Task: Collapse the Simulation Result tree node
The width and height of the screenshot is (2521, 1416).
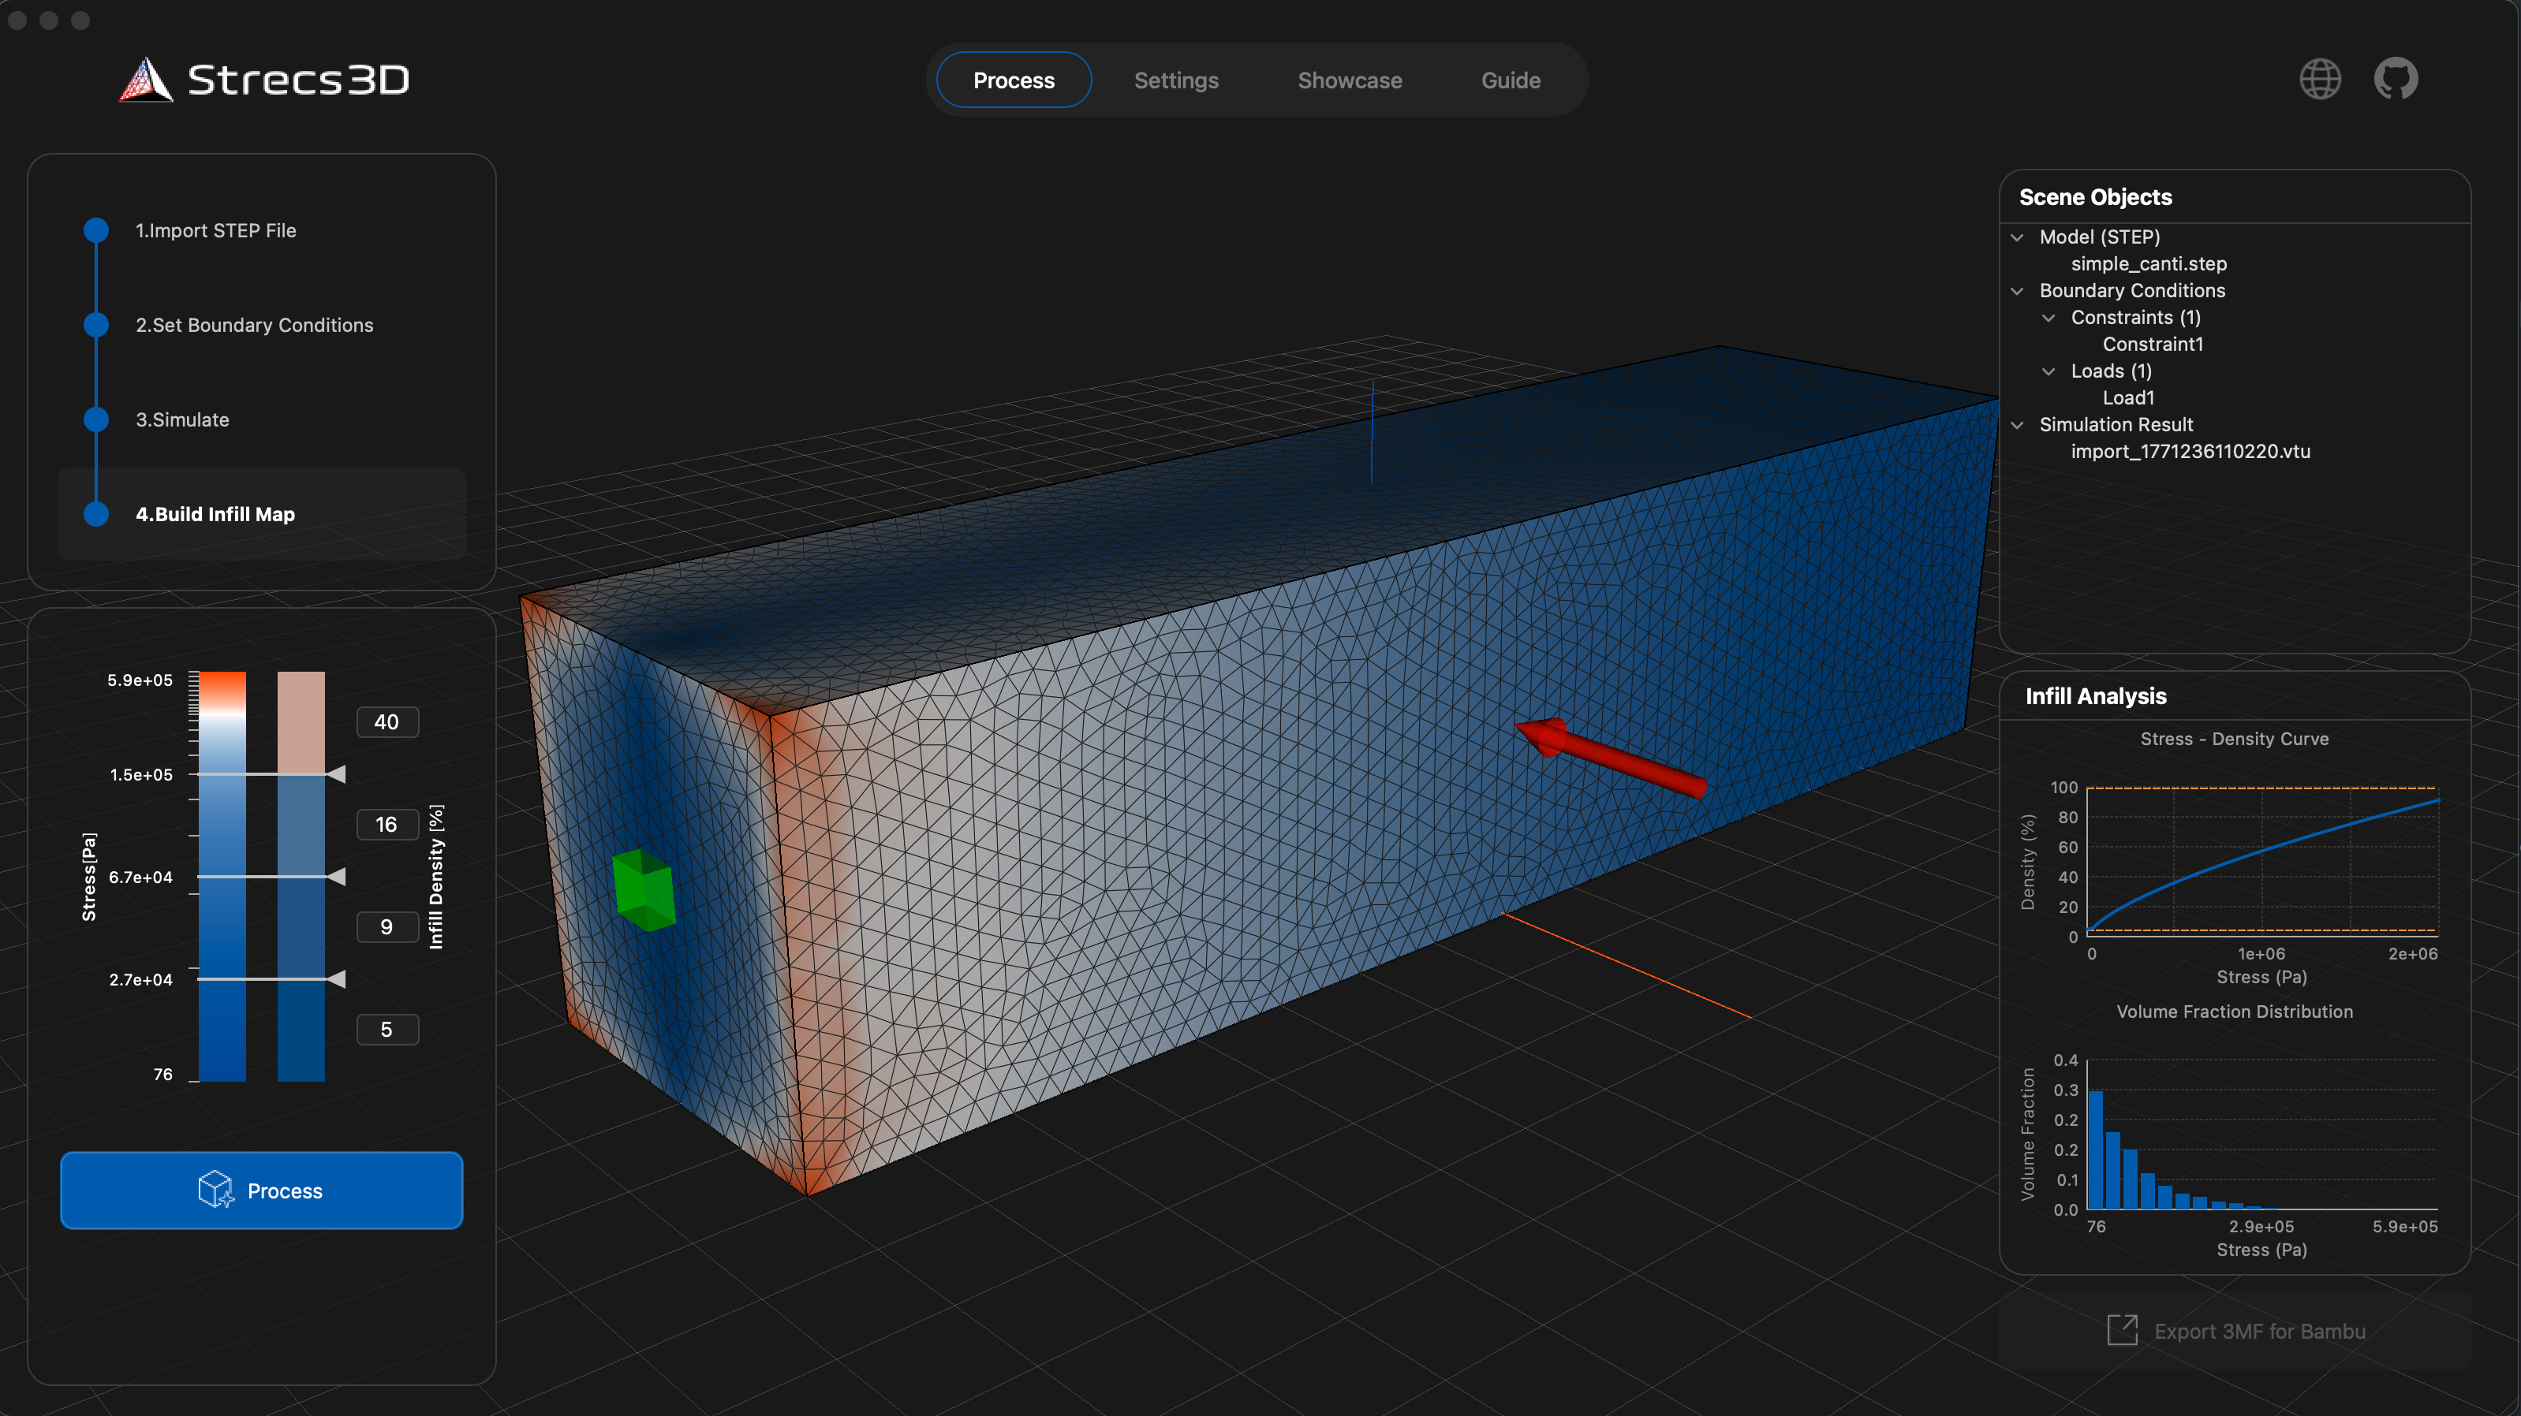Action: coord(2019,424)
